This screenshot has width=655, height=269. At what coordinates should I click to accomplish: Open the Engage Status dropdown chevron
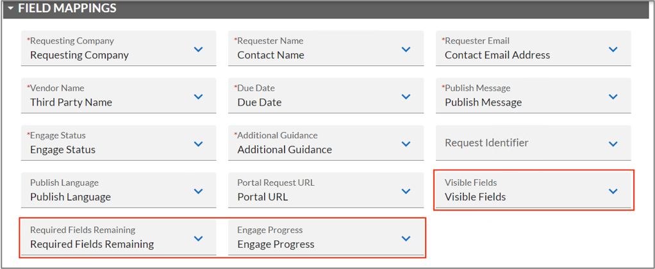199,143
